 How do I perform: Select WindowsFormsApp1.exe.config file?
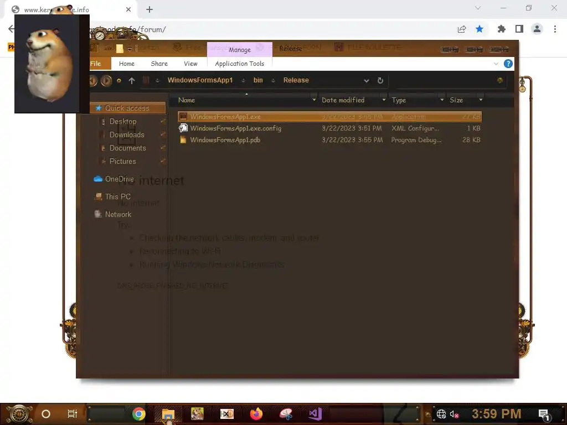[329, 128]
